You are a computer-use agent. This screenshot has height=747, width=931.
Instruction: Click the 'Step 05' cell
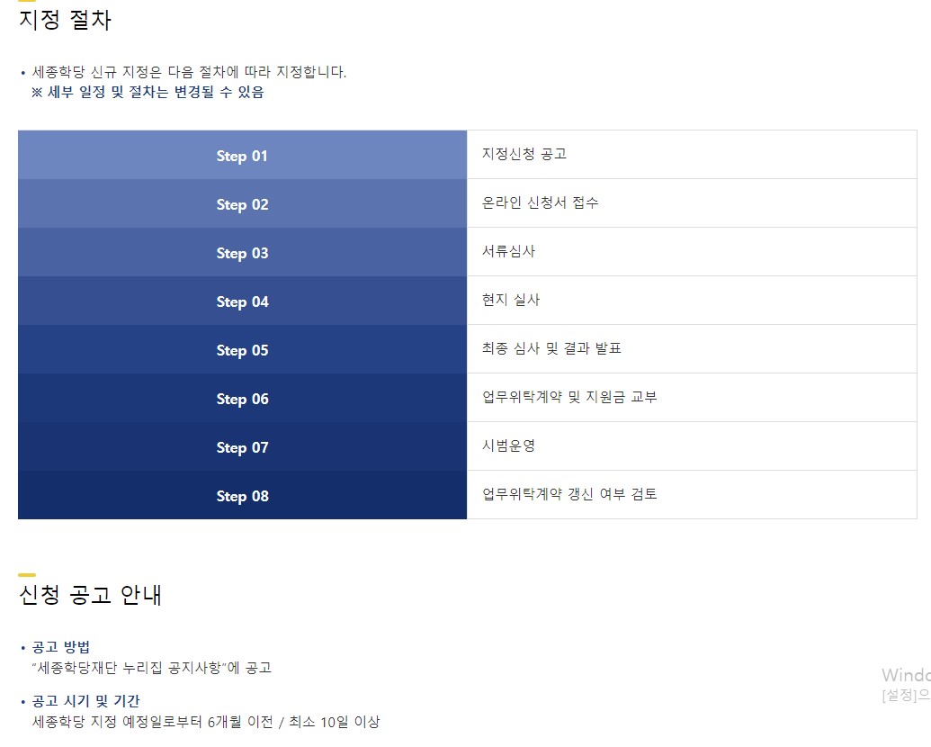point(242,350)
